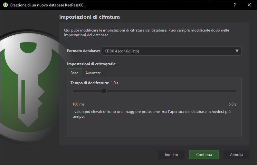Click the decryption time slider handle
The width and height of the screenshot is (257, 165).
click(x=104, y=91)
